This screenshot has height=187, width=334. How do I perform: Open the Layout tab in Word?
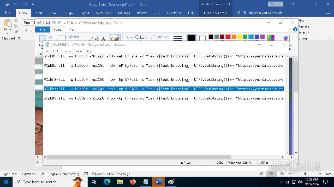coord(84,13)
